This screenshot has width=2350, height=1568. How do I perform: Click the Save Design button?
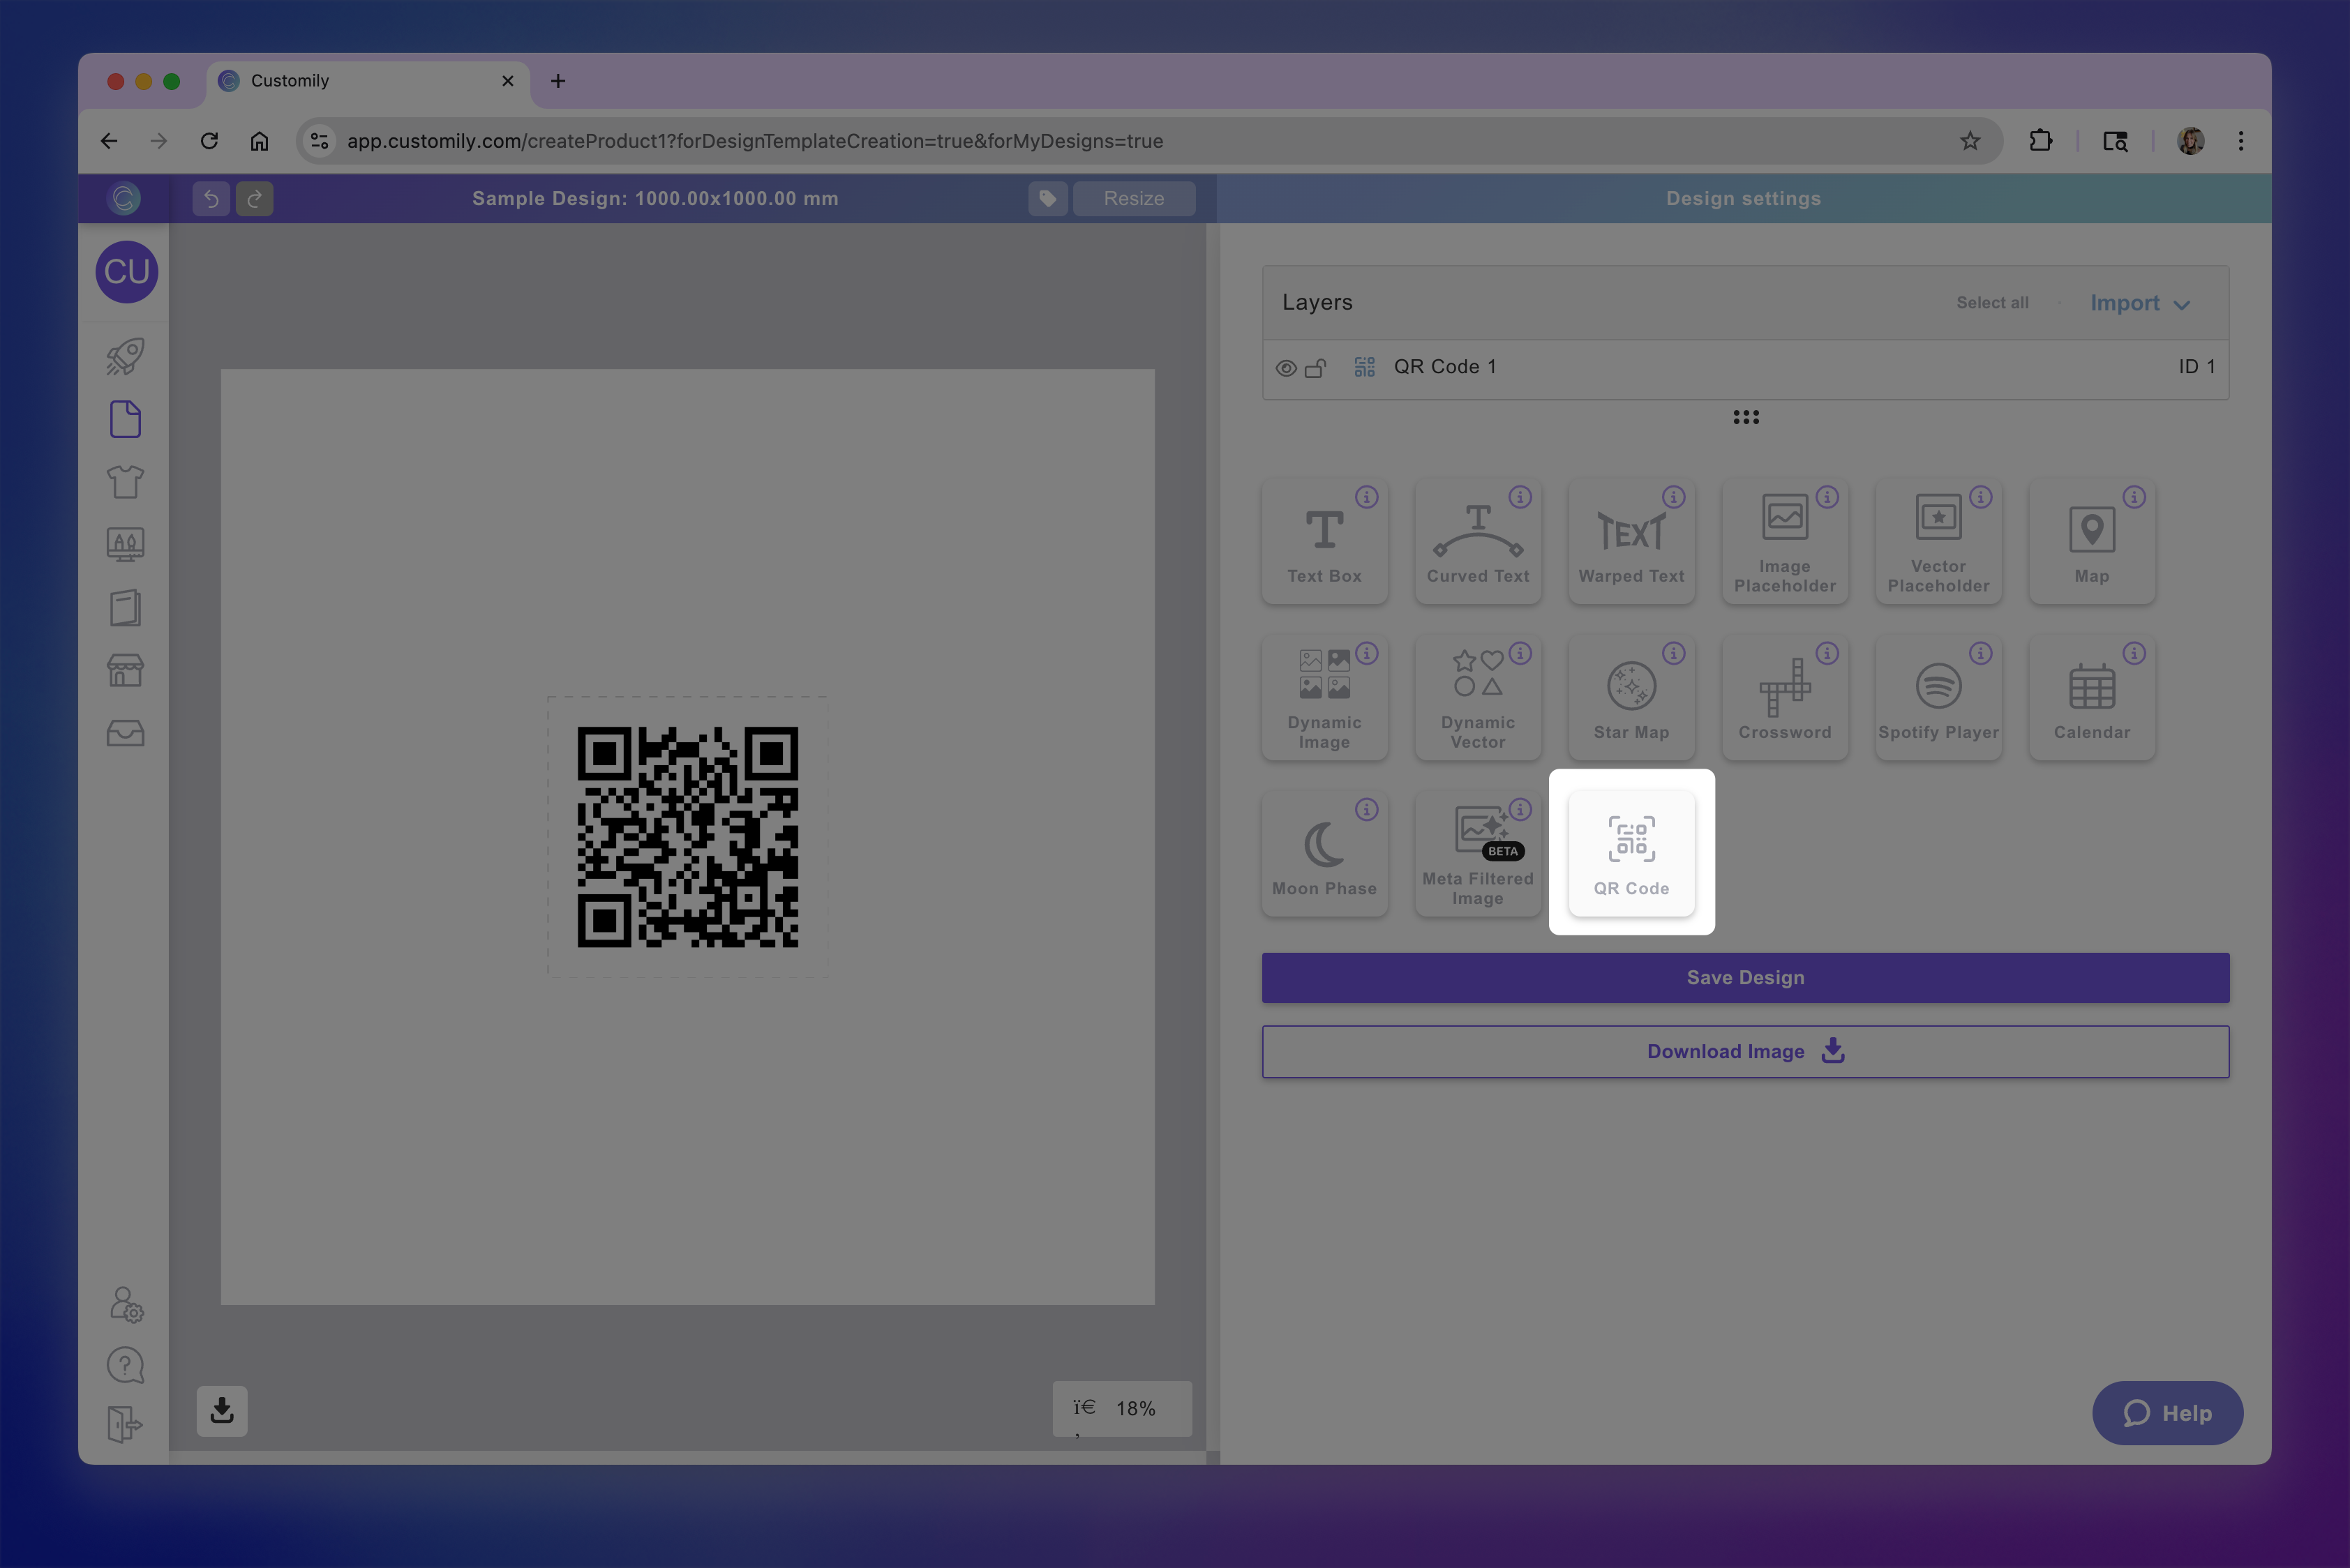tap(1745, 977)
